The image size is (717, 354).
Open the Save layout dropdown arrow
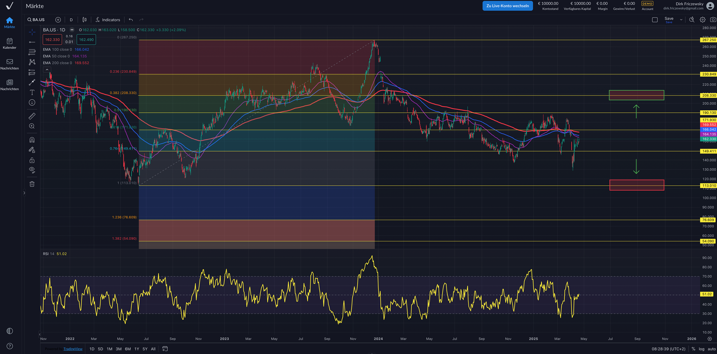click(681, 20)
